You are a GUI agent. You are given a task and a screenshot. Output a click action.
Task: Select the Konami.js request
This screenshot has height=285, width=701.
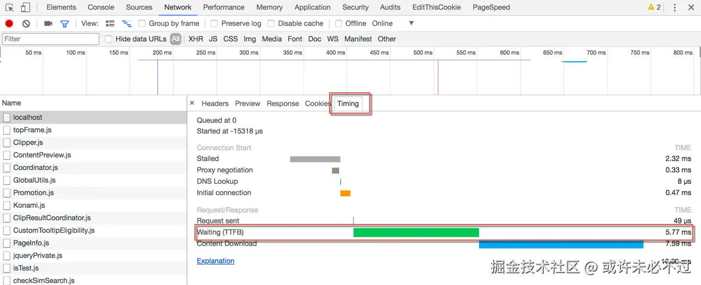(93, 205)
